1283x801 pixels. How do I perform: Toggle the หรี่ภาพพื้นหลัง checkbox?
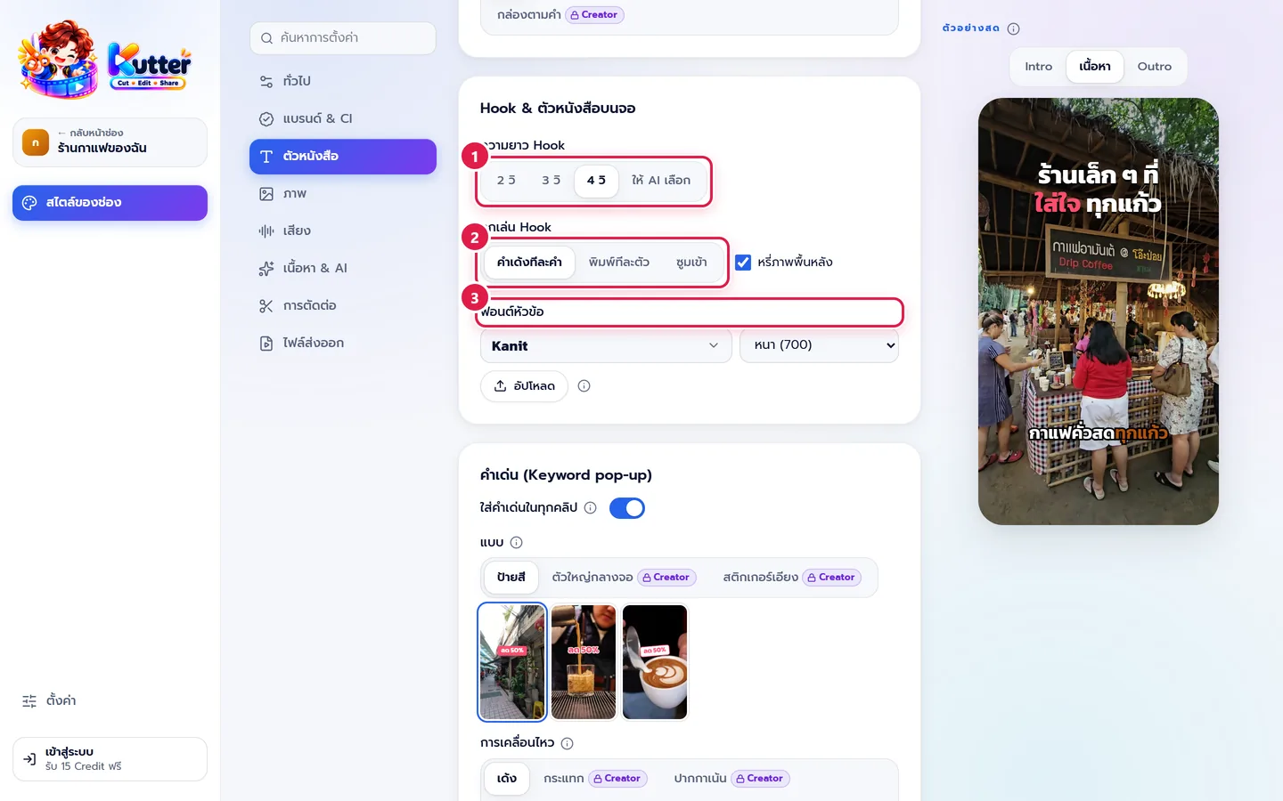(743, 262)
